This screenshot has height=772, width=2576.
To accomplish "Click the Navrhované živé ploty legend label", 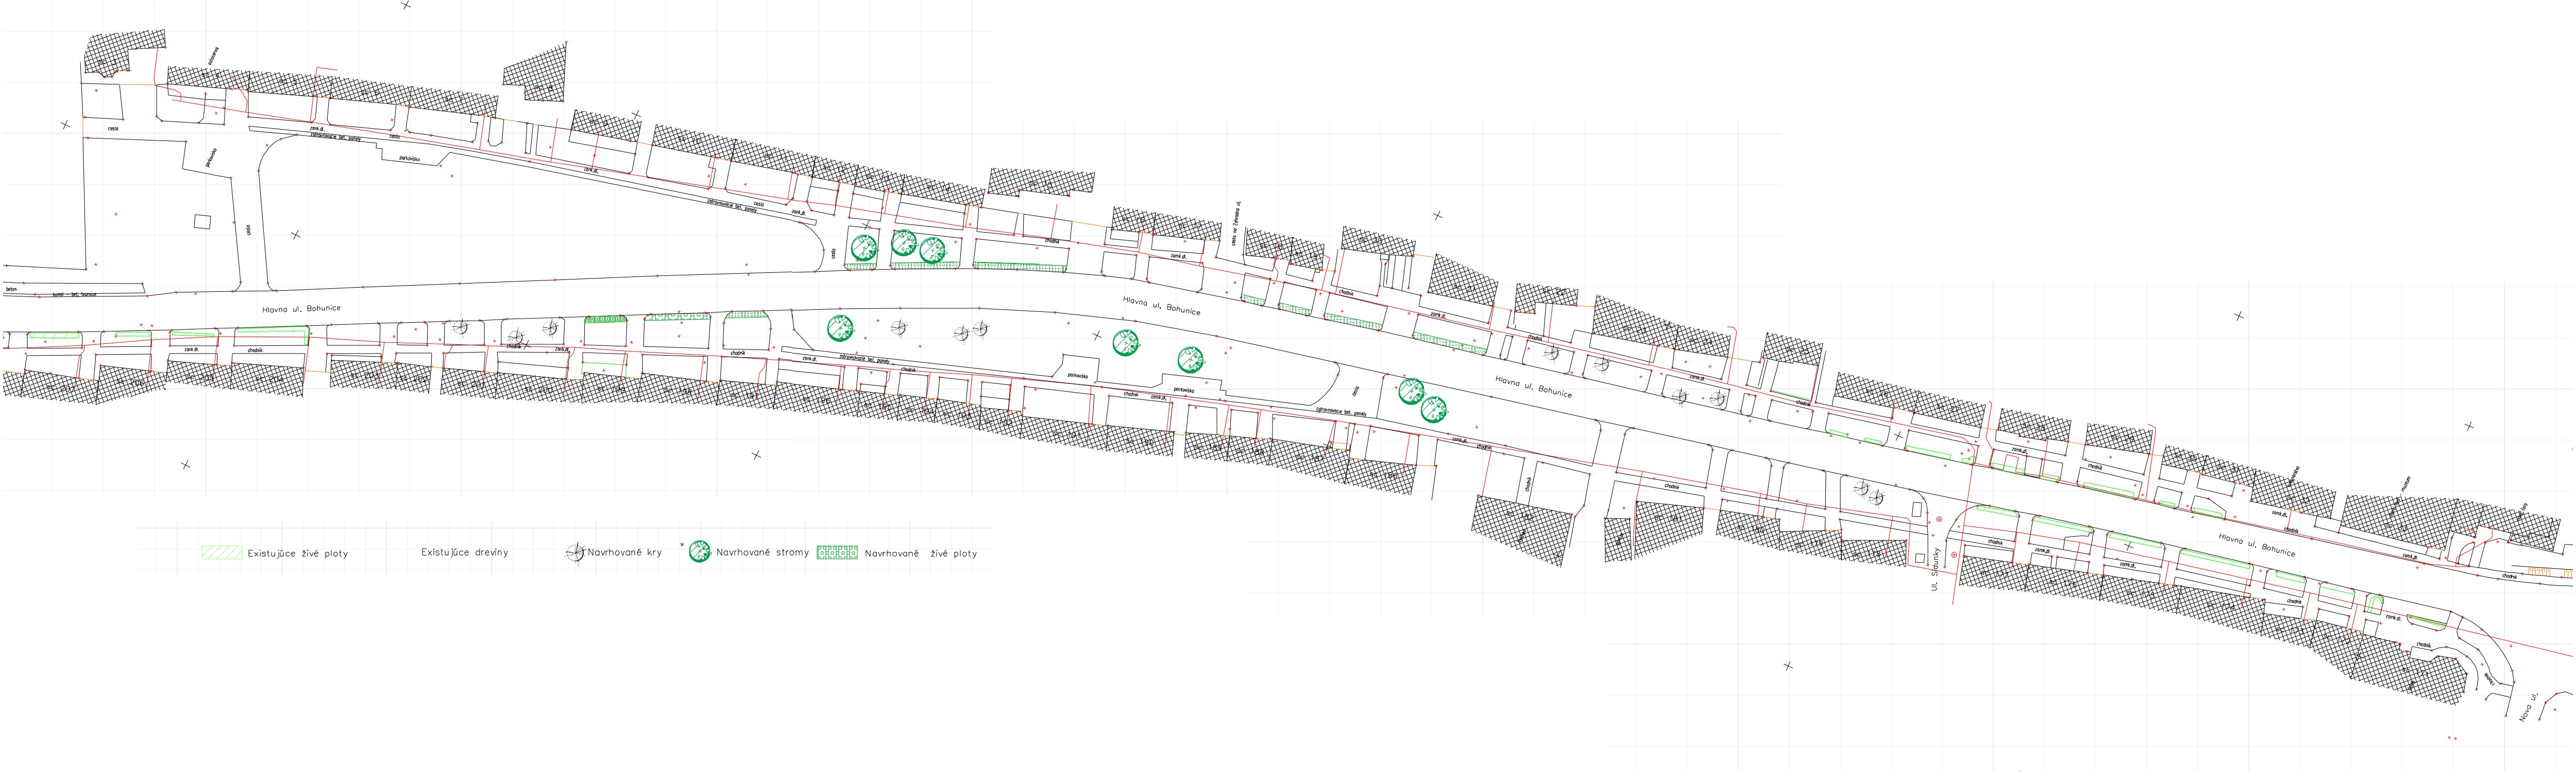I will pyautogui.click(x=921, y=552).
